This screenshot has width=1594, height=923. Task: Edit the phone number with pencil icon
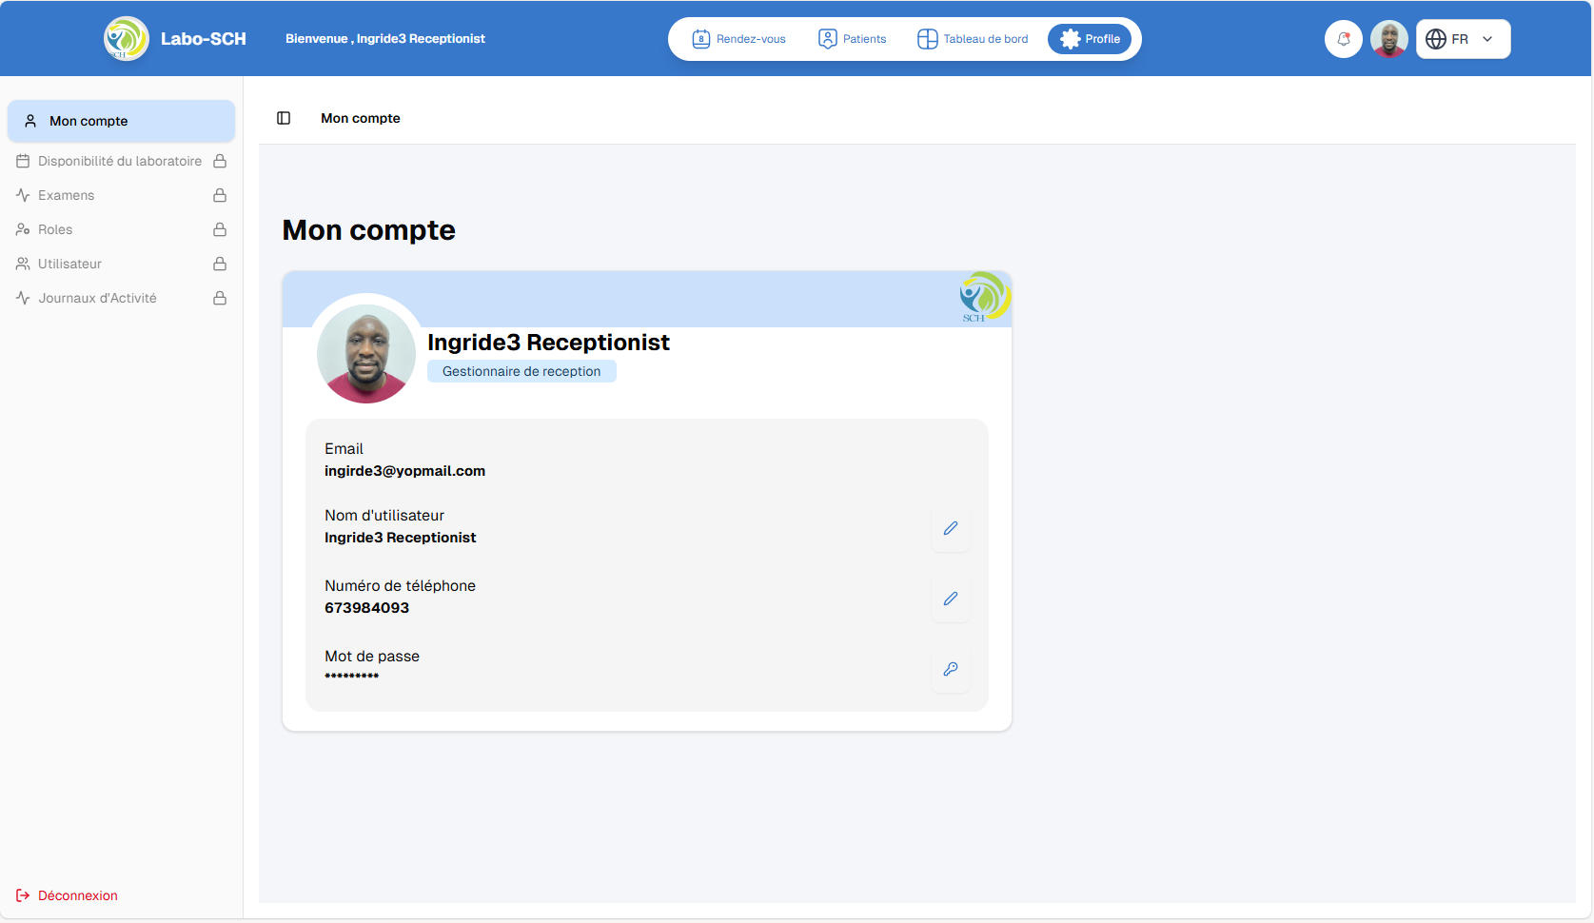(x=950, y=599)
